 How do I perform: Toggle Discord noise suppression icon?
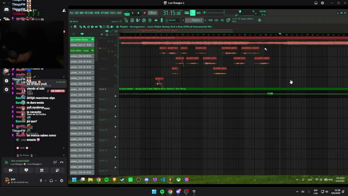(55, 162)
